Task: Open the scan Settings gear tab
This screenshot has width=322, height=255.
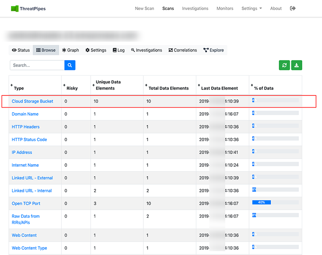Action: click(96, 50)
